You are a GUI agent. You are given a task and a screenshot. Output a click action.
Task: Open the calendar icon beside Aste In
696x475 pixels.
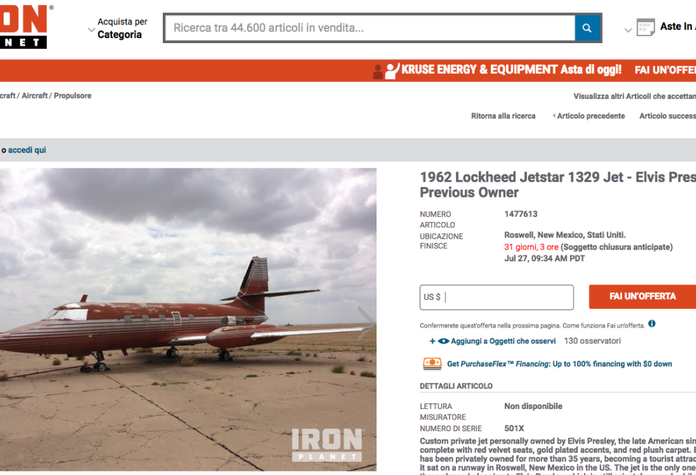645,28
